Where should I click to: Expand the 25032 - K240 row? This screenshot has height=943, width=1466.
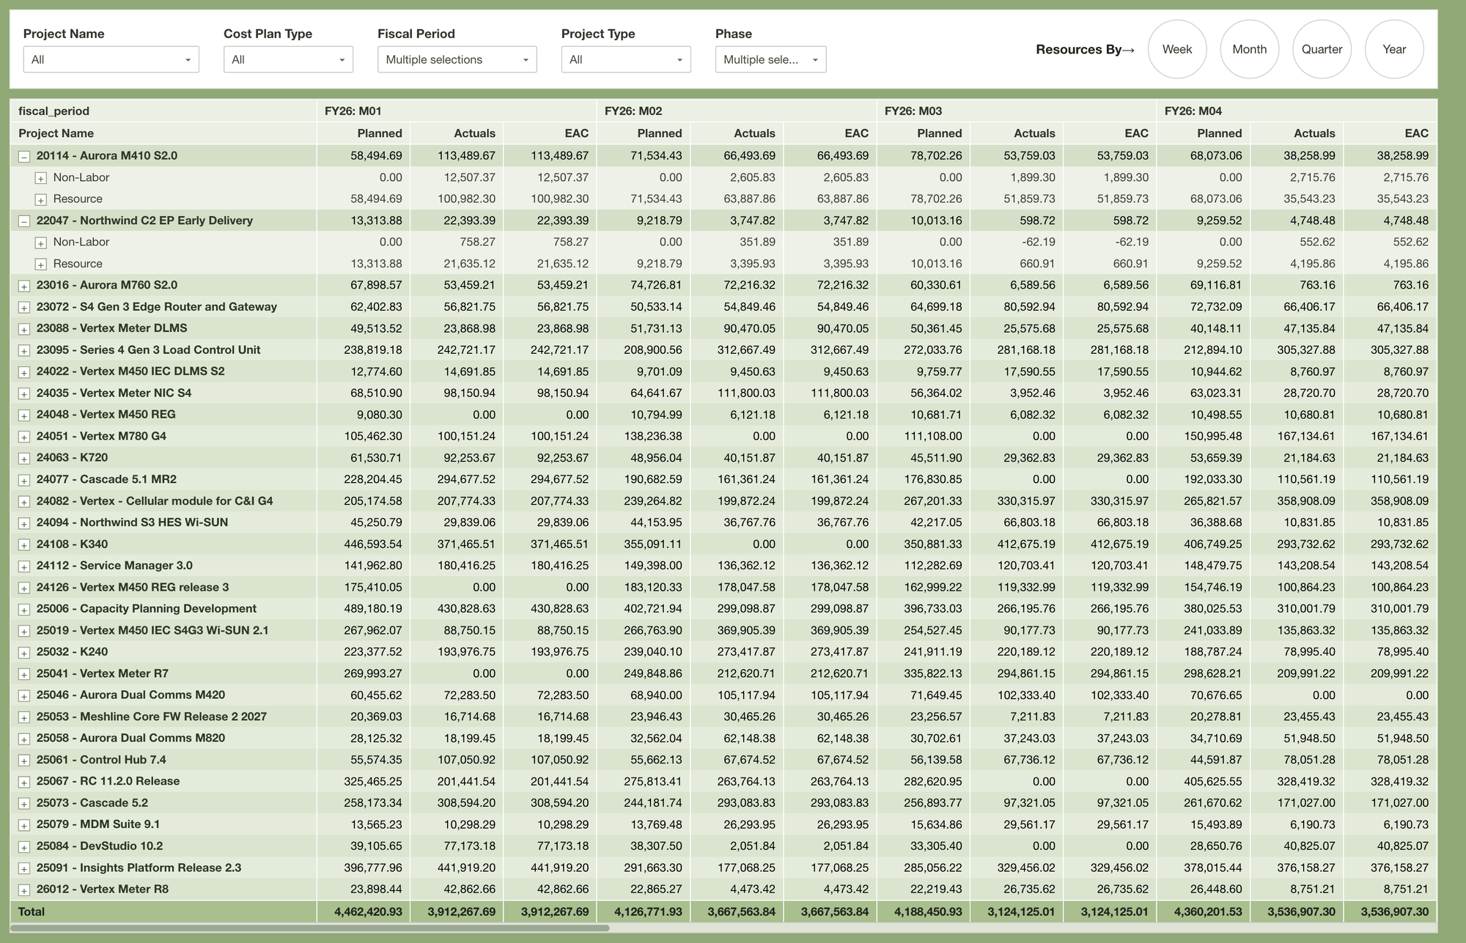point(24,653)
